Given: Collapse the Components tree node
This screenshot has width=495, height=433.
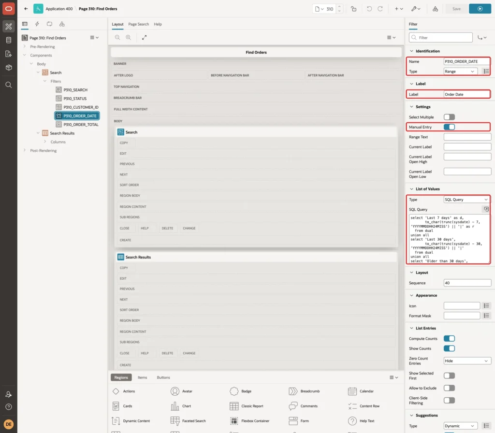Looking at the screenshot, I should coord(24,55).
